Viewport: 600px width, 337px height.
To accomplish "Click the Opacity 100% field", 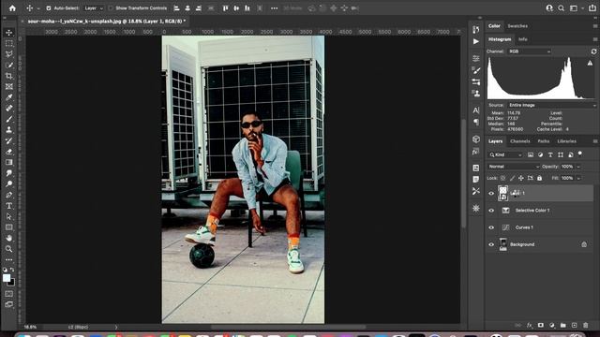I will [568, 167].
